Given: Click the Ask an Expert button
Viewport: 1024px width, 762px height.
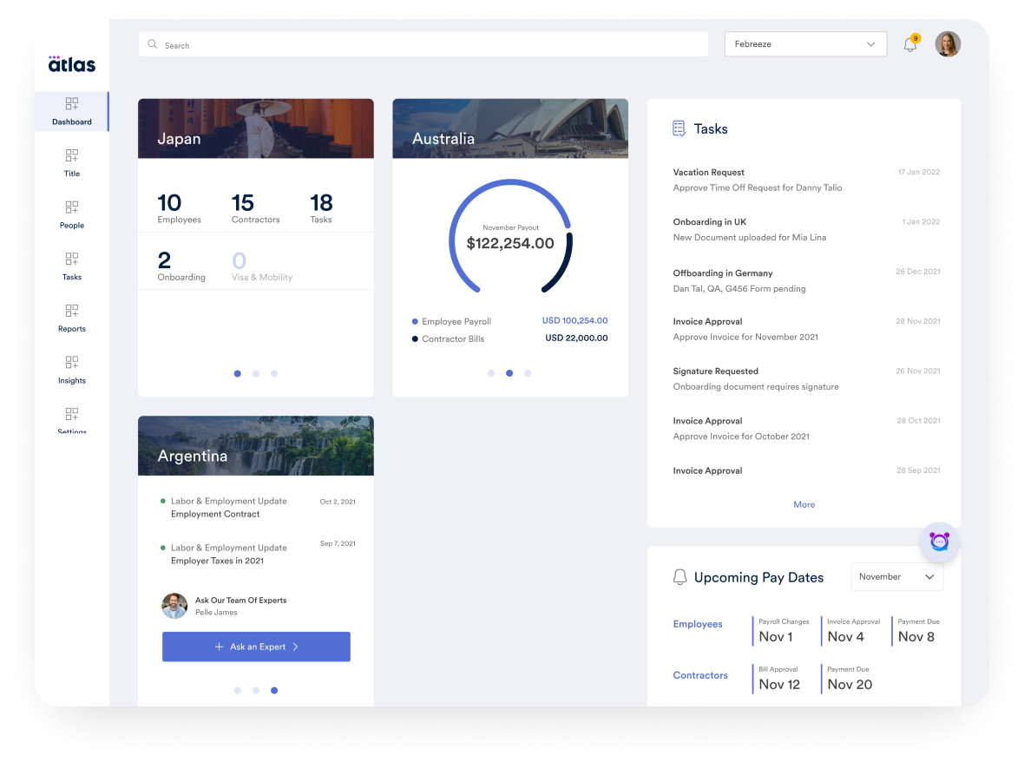Looking at the screenshot, I should [x=256, y=647].
